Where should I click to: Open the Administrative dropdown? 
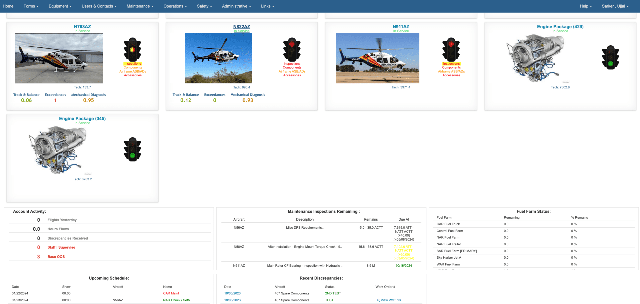pyautogui.click(x=236, y=6)
